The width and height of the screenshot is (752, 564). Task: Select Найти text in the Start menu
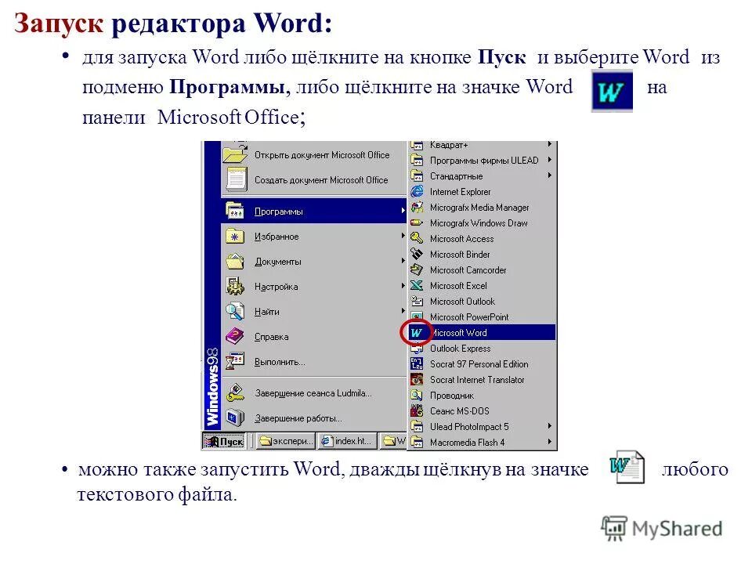click(x=266, y=312)
